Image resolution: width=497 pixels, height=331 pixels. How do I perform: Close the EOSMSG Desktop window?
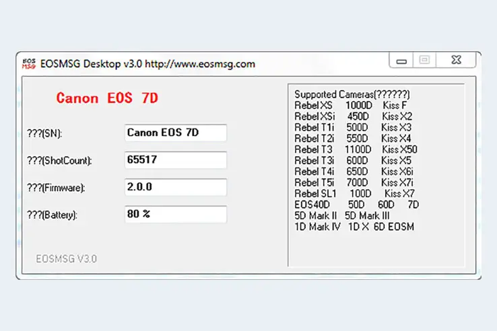456,60
